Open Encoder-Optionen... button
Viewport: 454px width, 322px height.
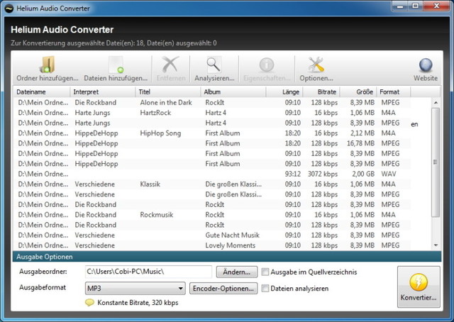tap(223, 289)
